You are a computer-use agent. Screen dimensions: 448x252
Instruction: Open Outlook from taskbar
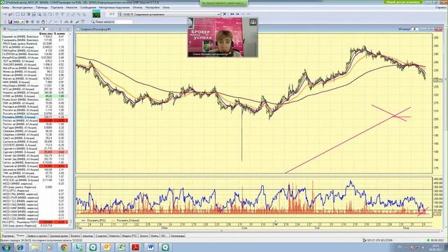pos(107,247)
